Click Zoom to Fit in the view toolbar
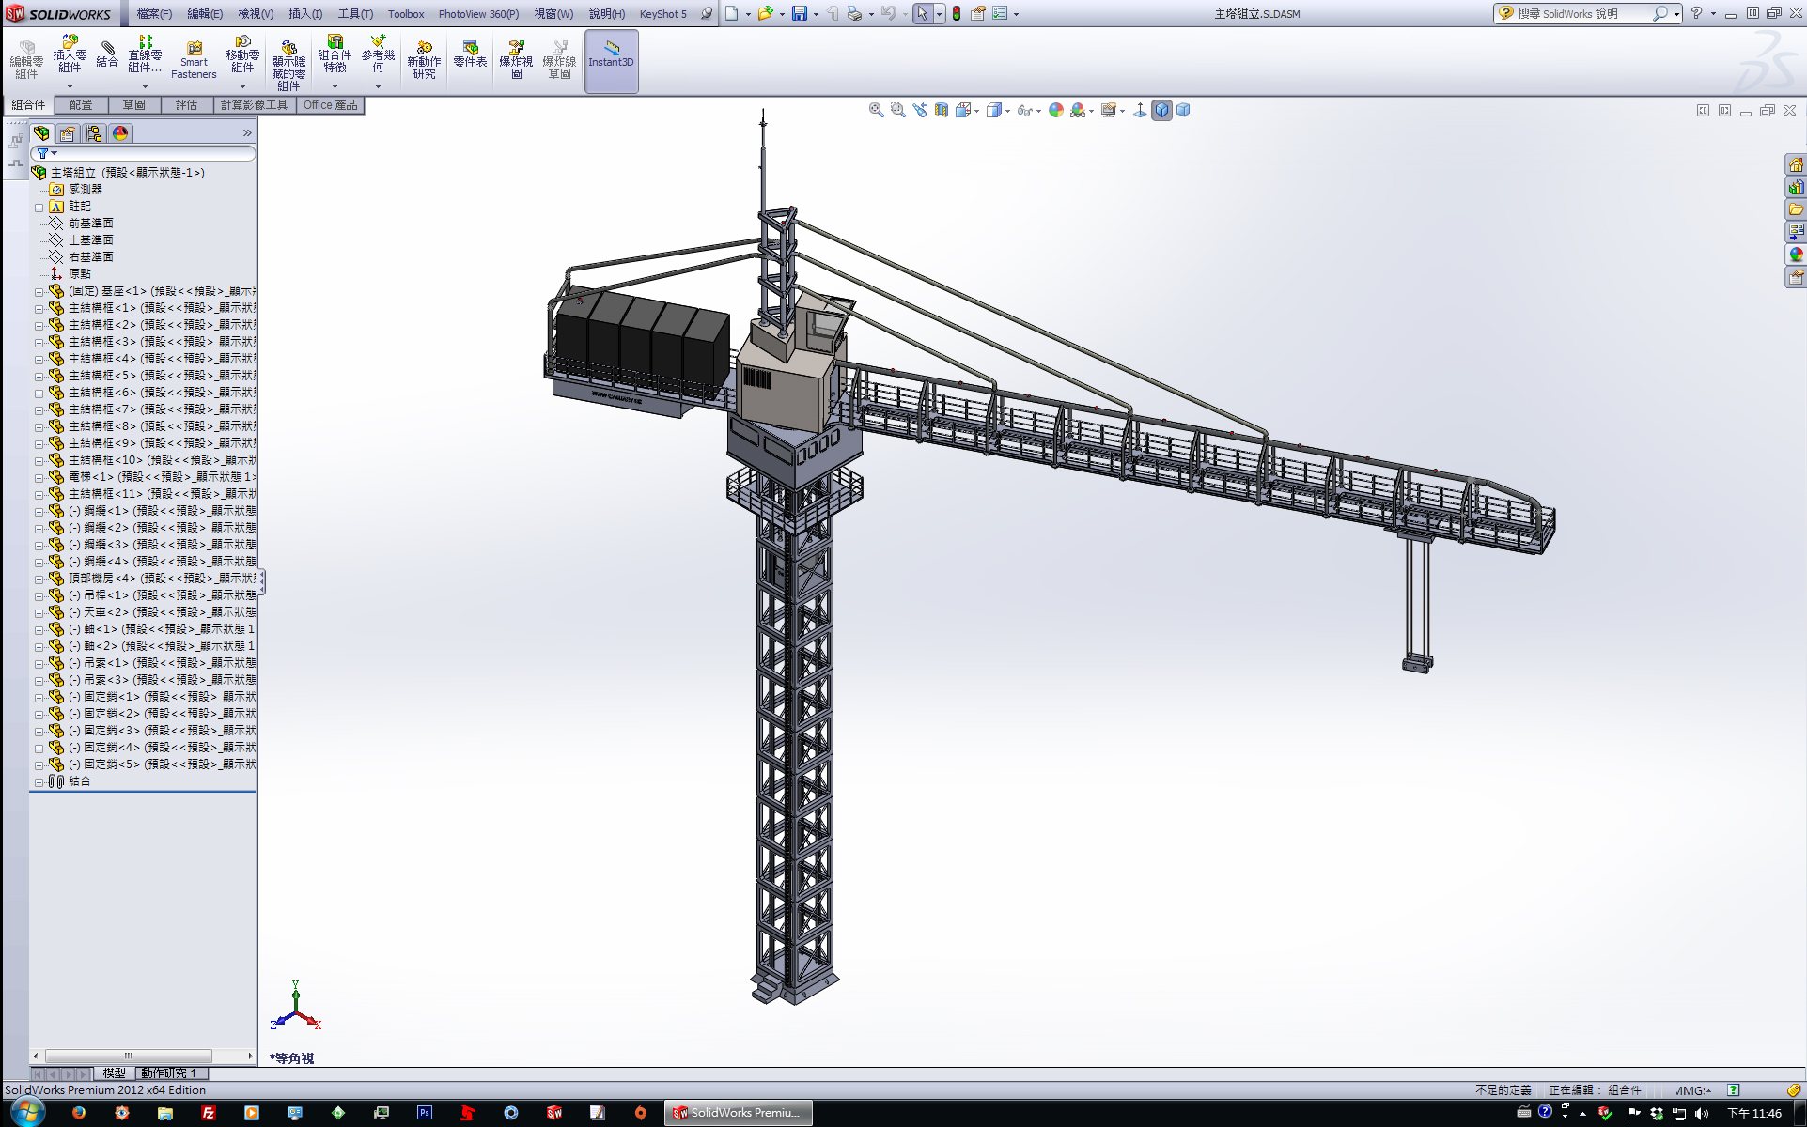The image size is (1807, 1127). (x=876, y=110)
